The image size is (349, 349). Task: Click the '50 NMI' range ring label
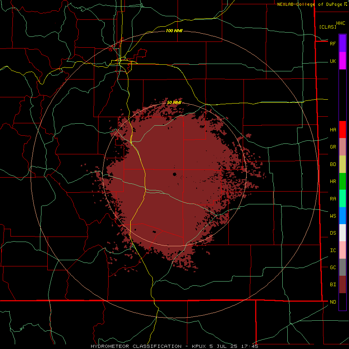point(174,102)
